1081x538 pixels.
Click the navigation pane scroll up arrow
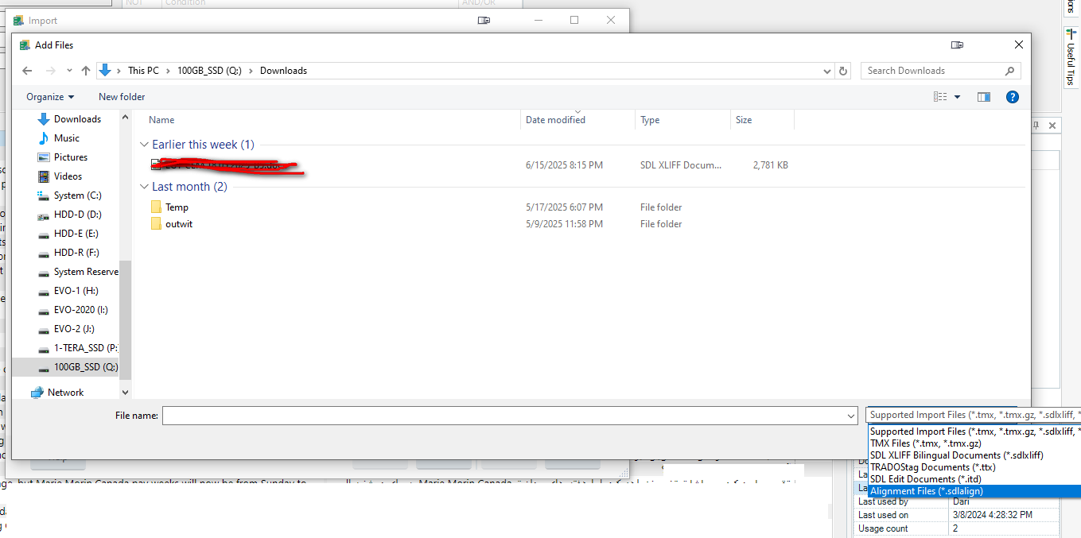[125, 118]
